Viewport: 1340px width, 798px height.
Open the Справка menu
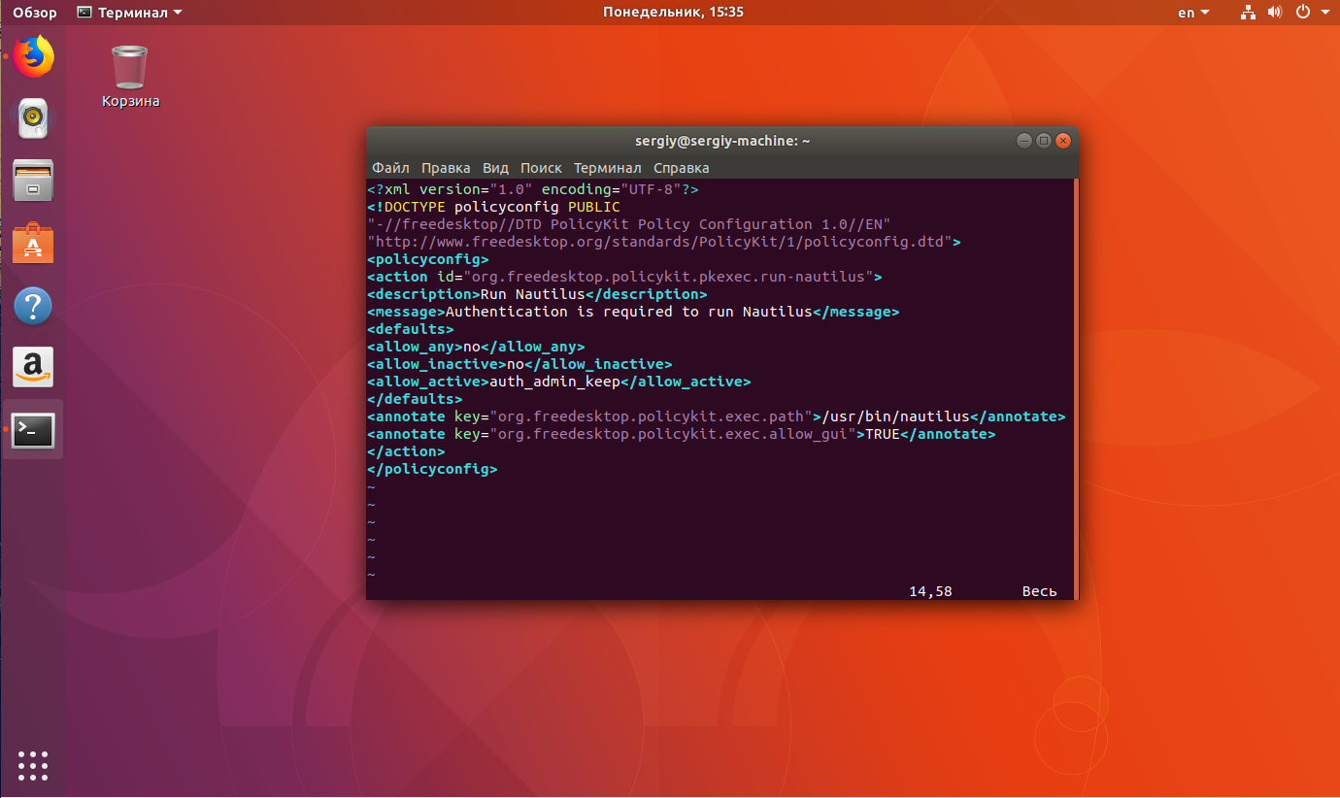coord(681,168)
